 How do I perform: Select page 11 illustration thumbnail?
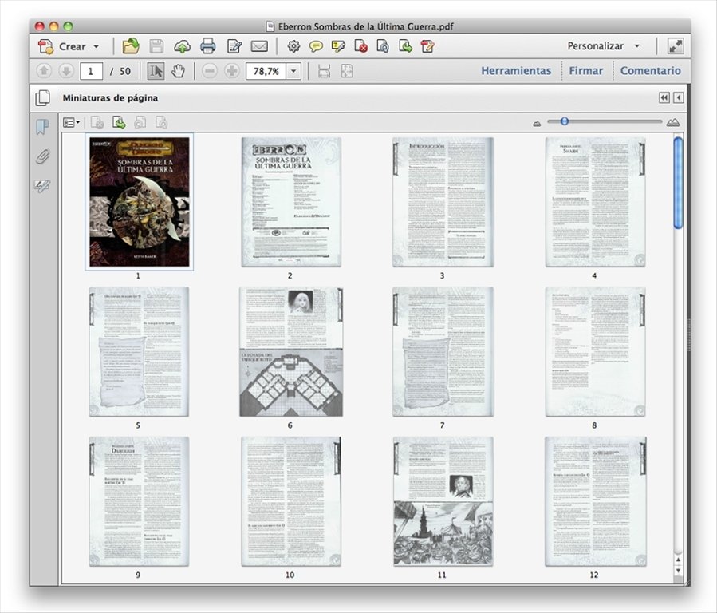[x=443, y=501]
